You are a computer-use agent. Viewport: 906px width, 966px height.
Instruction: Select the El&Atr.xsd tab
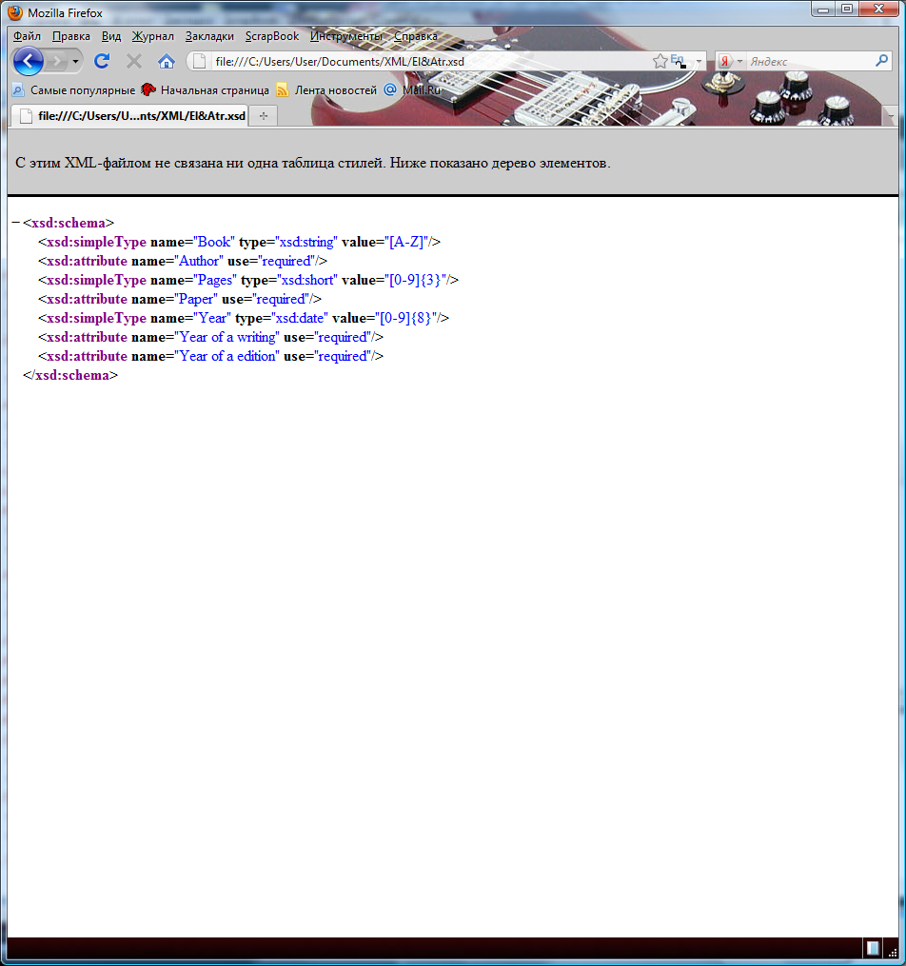pos(130,115)
